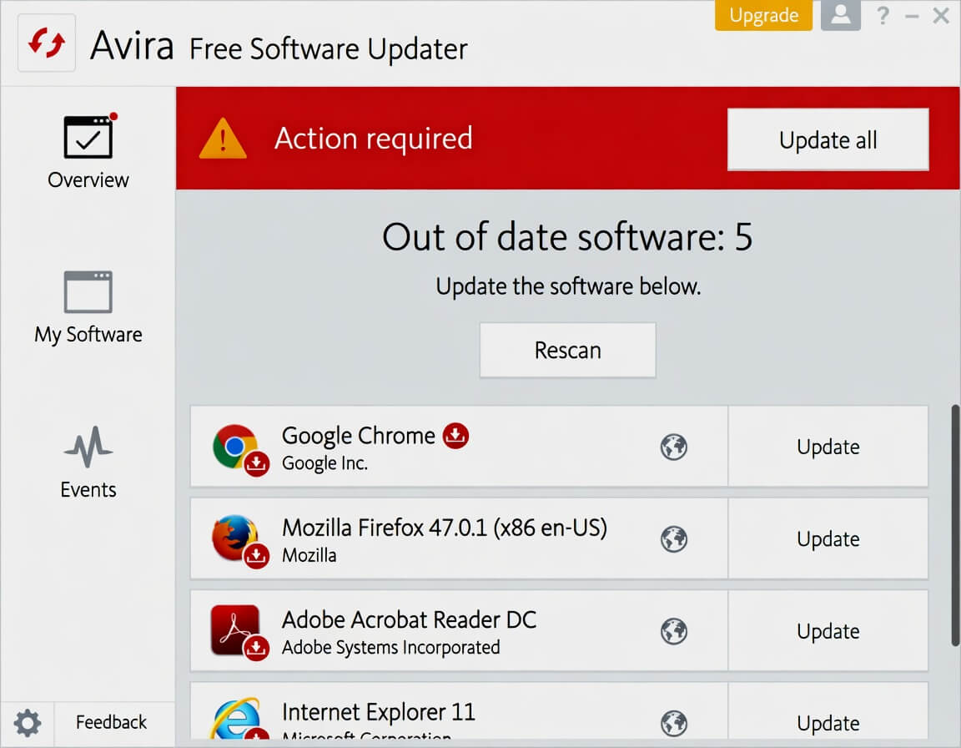
Task: Open the Feedback link
Action: pos(111,722)
